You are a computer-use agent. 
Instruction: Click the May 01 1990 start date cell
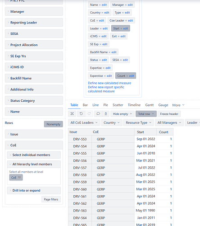click(x=145, y=211)
